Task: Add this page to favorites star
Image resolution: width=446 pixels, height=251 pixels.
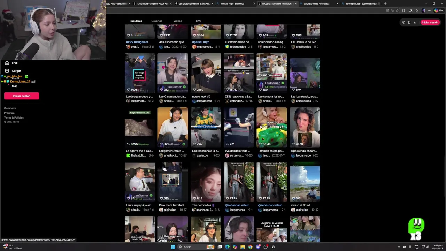Action: [397, 10]
